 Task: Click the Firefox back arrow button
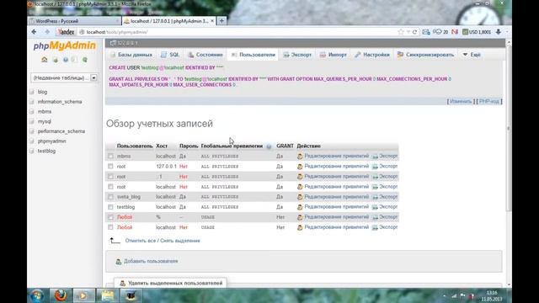point(34,32)
